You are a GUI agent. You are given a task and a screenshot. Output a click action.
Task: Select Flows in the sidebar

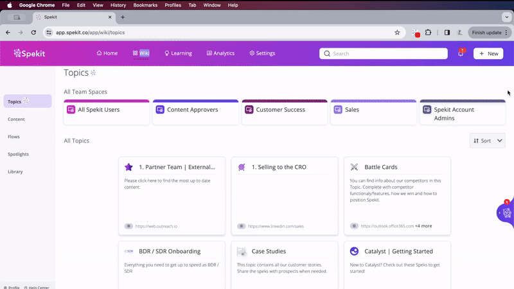click(x=13, y=137)
